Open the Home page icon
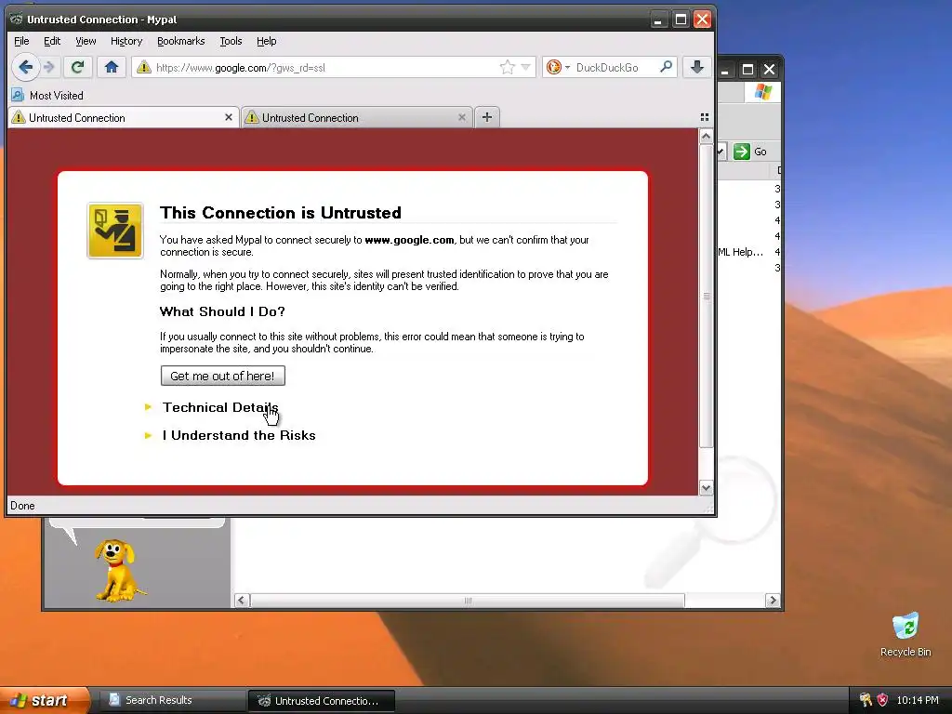This screenshot has width=952, height=714. (112, 67)
